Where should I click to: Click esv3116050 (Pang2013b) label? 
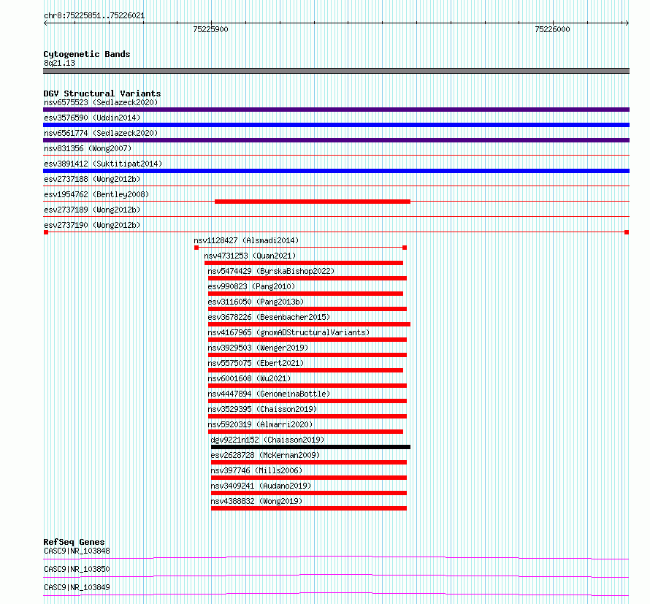tap(256, 302)
